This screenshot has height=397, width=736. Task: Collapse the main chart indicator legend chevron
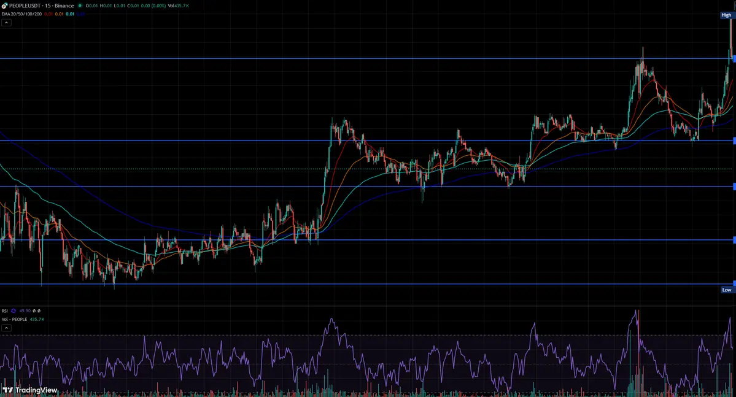coord(6,23)
